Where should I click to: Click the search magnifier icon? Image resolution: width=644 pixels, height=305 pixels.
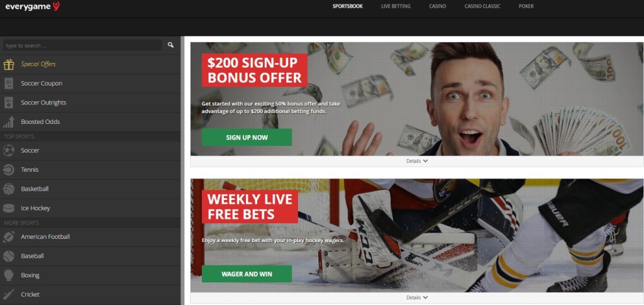click(x=170, y=45)
